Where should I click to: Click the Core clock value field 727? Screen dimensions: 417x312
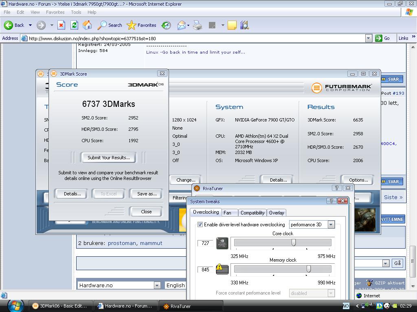coord(205,243)
